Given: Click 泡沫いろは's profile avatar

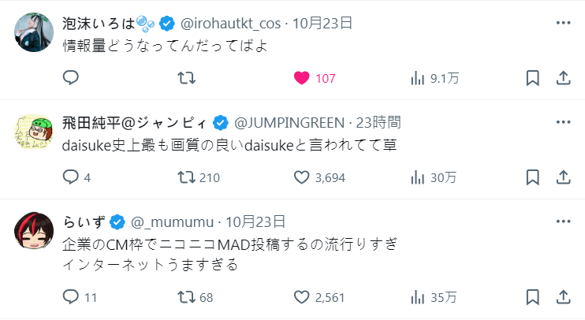Looking at the screenshot, I should [x=32, y=32].
